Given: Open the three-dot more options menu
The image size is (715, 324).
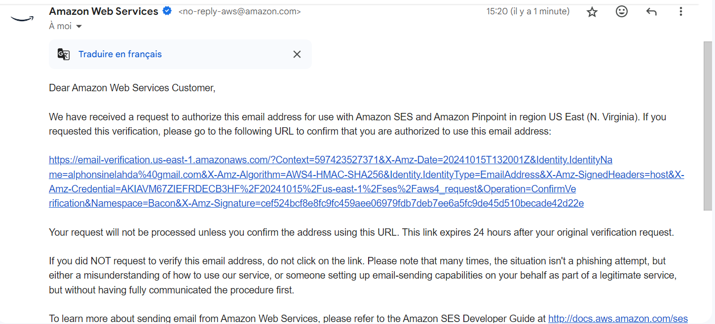Looking at the screenshot, I should [681, 11].
